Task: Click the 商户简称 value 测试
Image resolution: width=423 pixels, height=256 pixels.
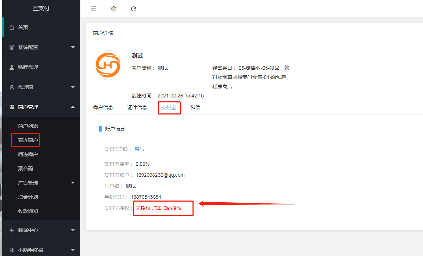Action: [163, 68]
